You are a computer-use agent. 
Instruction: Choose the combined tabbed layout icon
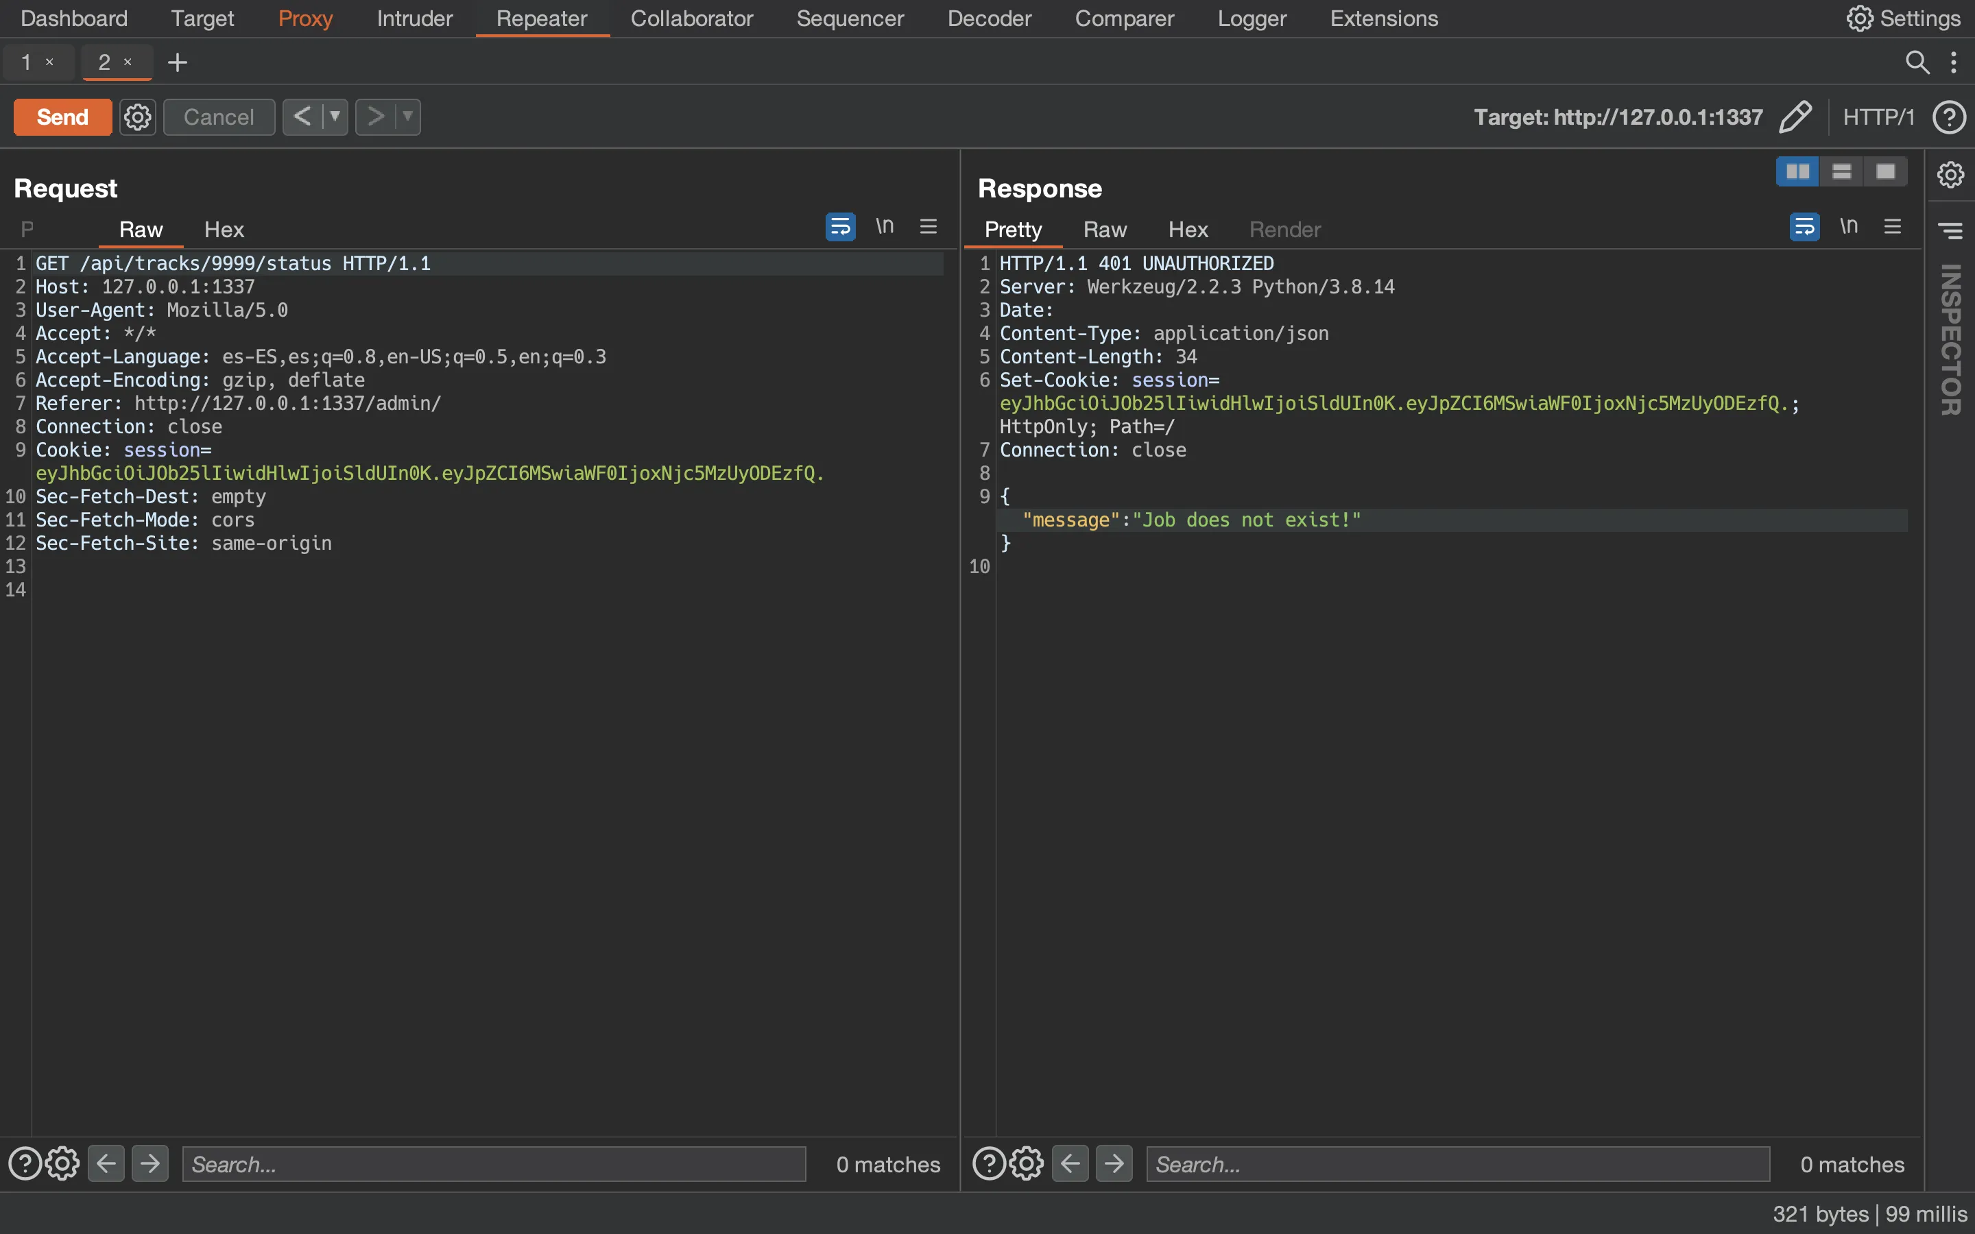[x=1885, y=171]
